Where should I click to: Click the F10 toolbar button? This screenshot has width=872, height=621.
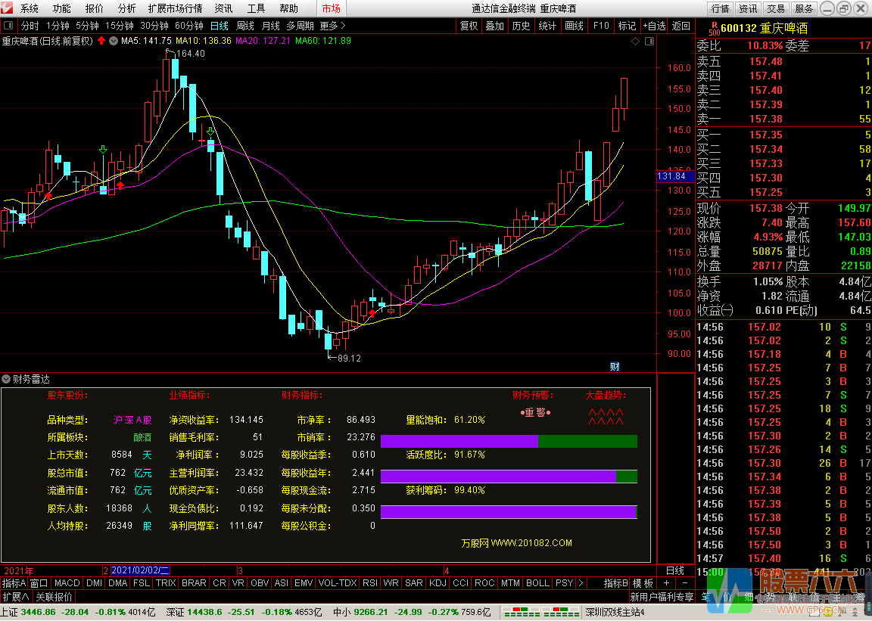(600, 26)
